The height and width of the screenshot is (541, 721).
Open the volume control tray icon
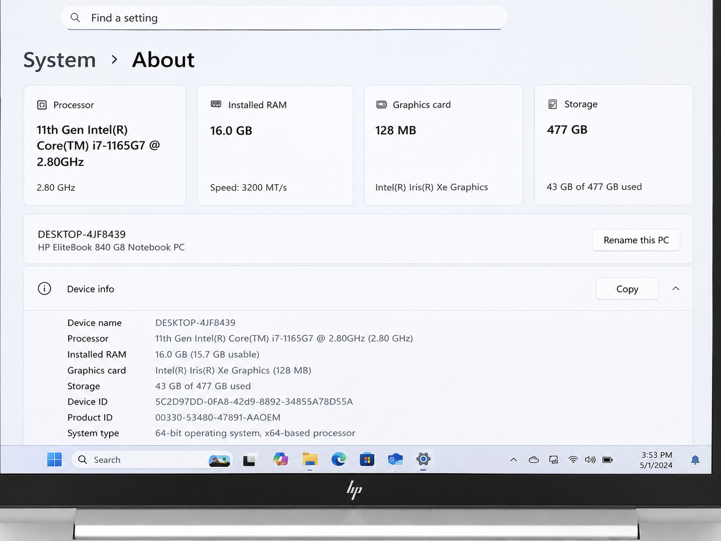click(x=590, y=460)
